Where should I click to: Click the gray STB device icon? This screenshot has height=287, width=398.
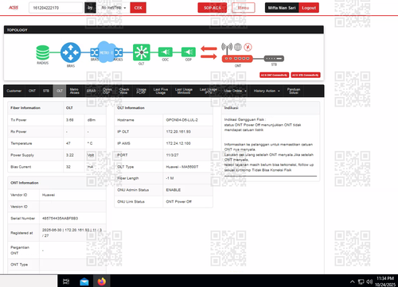tap(274, 58)
